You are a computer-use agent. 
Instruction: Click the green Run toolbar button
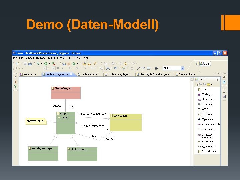click(x=46, y=64)
